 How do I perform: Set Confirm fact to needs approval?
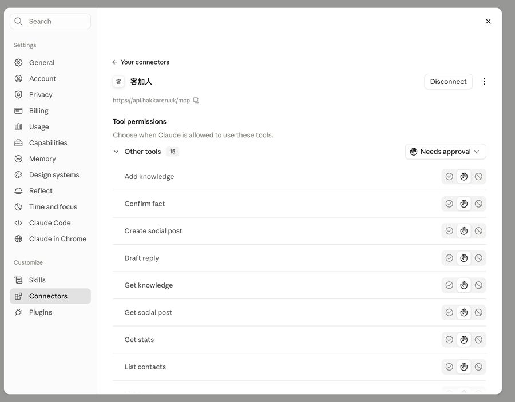463,204
